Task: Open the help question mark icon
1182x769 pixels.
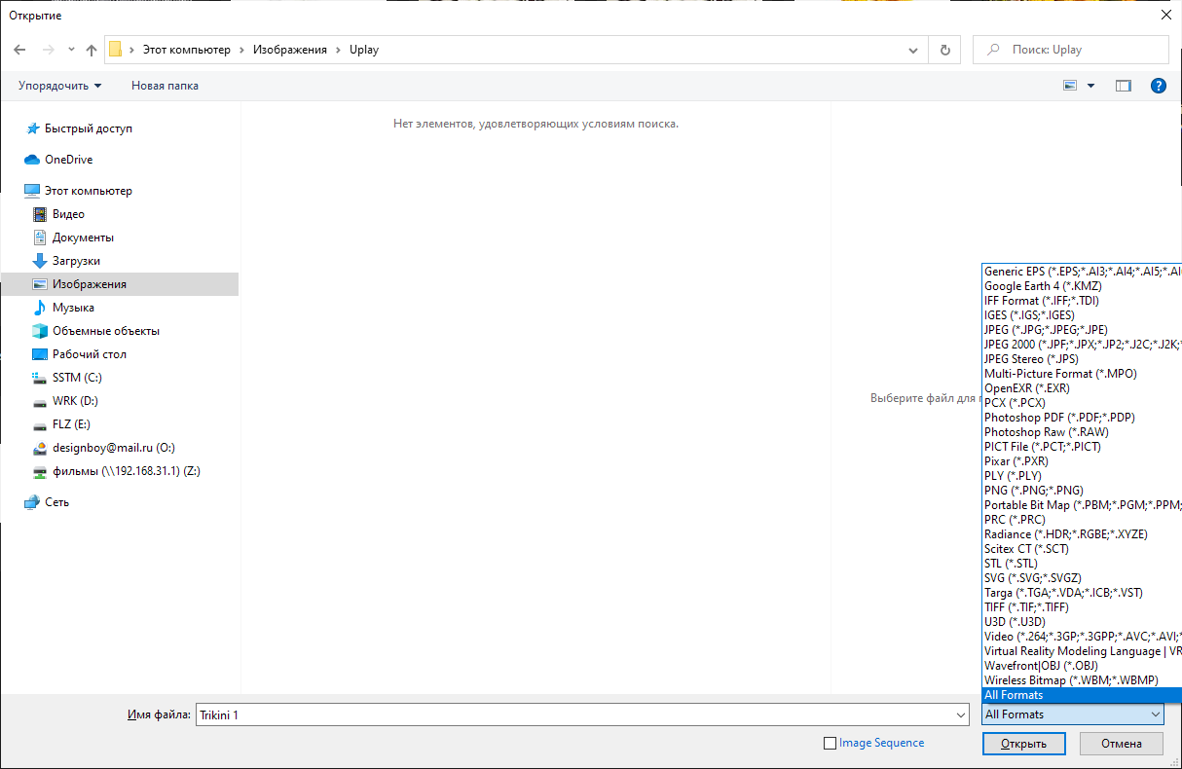Action: coord(1158,86)
